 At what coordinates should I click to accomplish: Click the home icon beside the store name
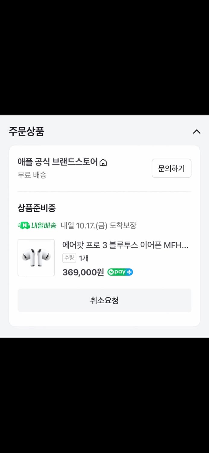(103, 163)
